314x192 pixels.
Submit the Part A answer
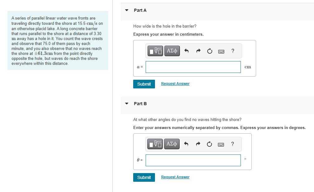[x=144, y=84]
